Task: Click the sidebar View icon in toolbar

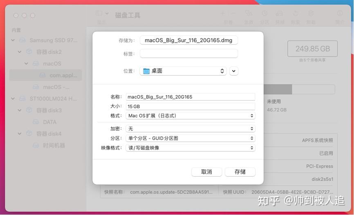Action: [99, 13]
